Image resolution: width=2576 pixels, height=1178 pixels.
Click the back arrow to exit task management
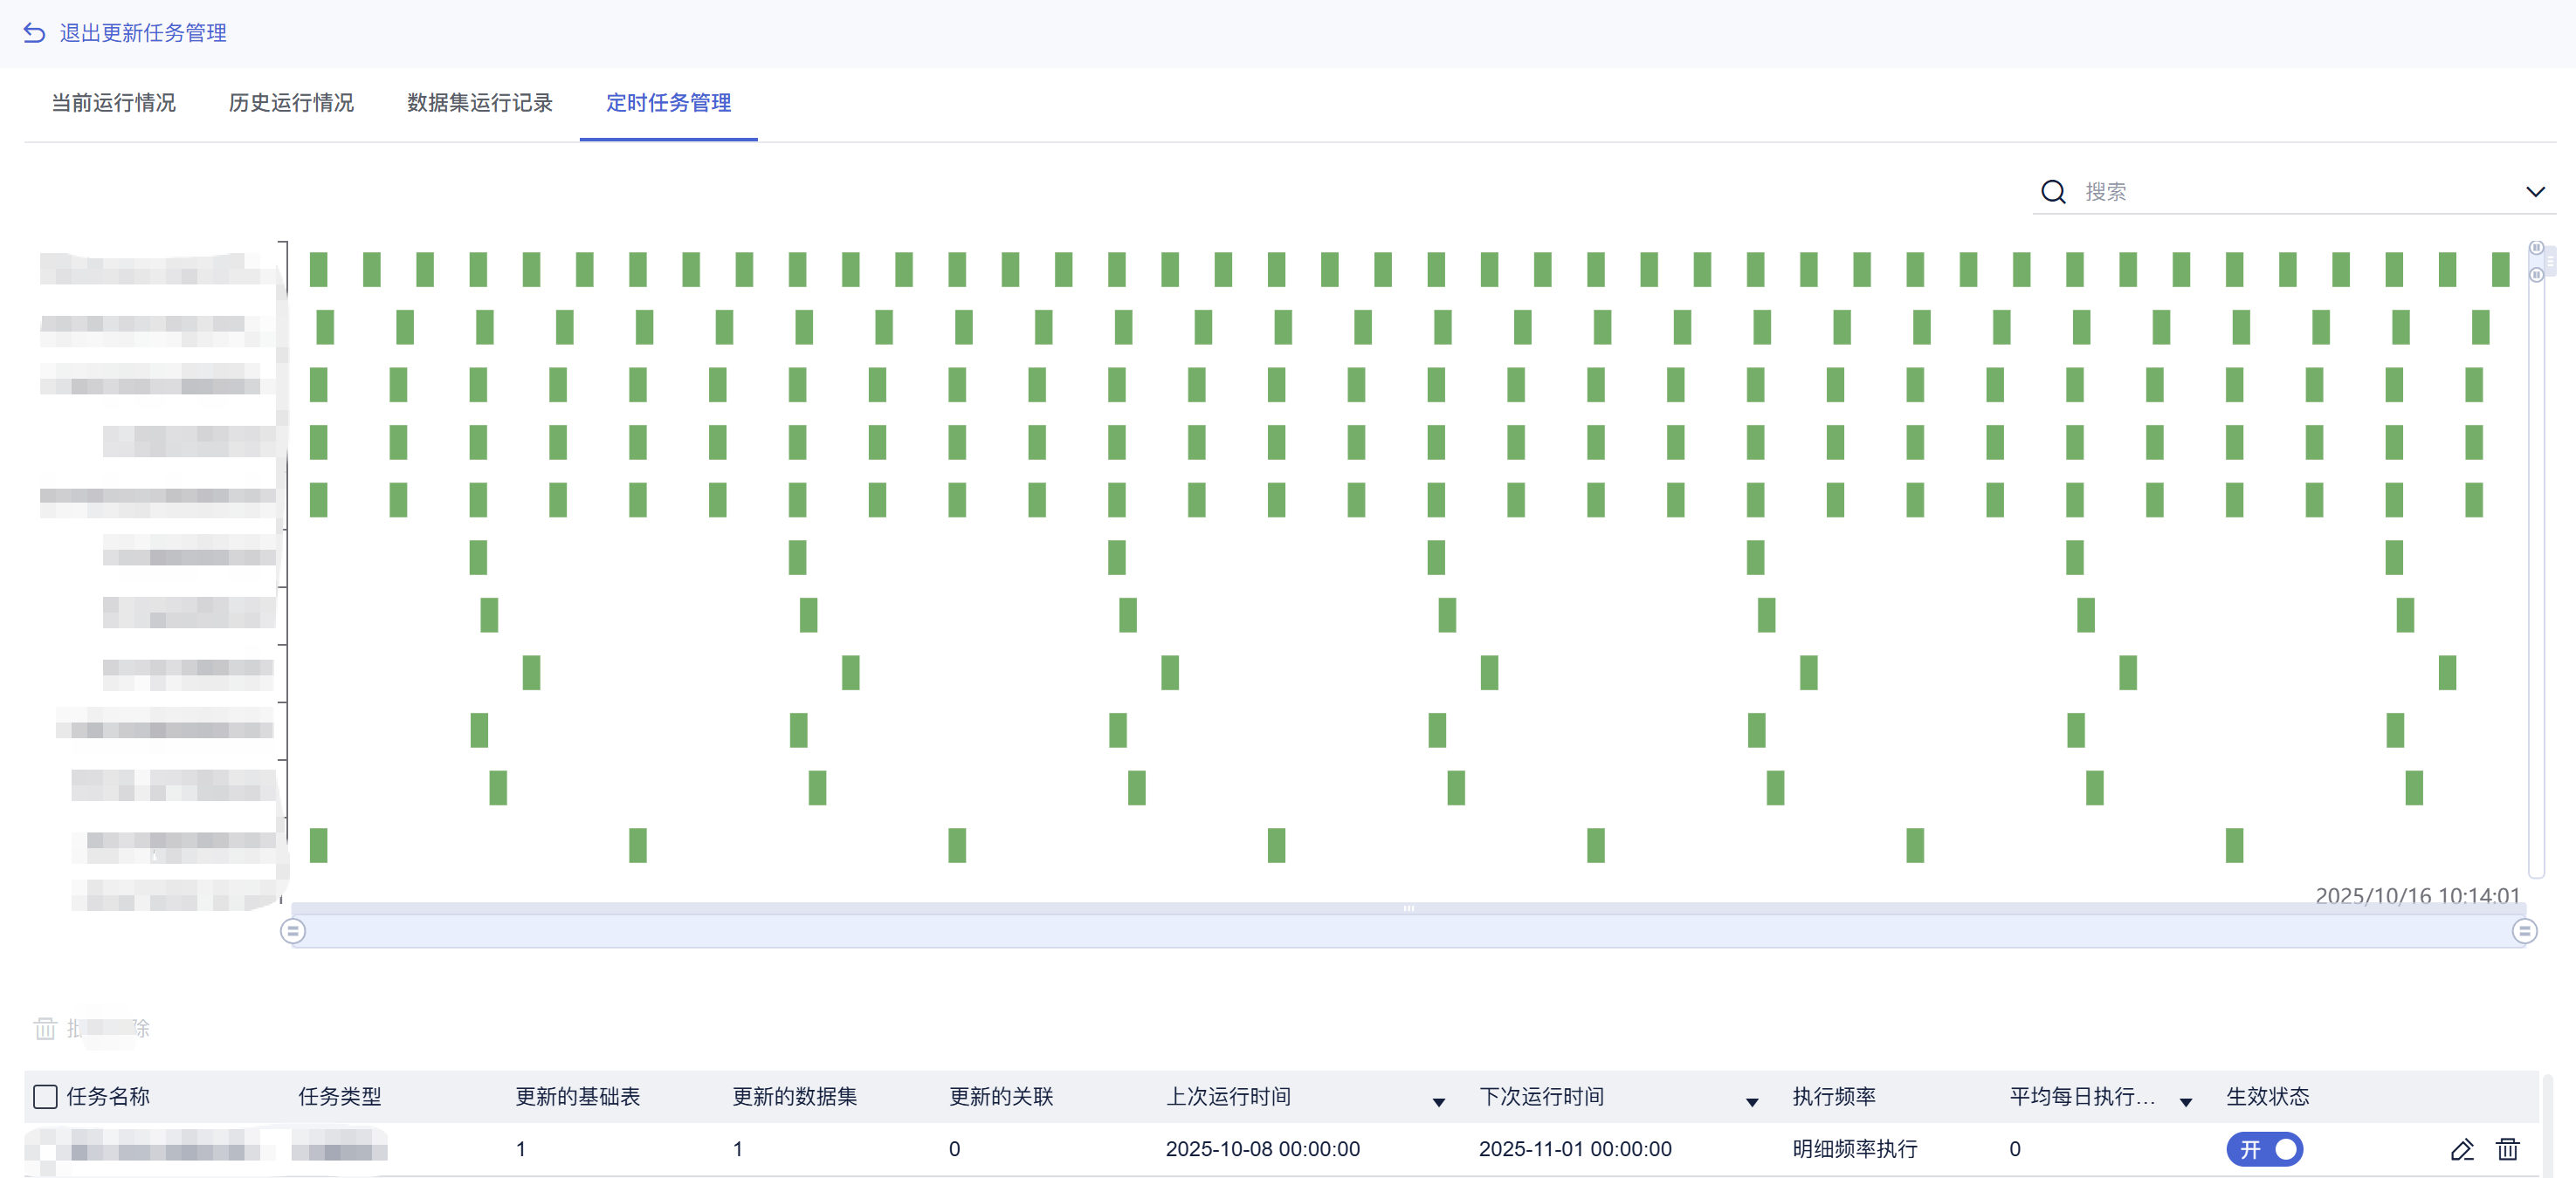[34, 33]
